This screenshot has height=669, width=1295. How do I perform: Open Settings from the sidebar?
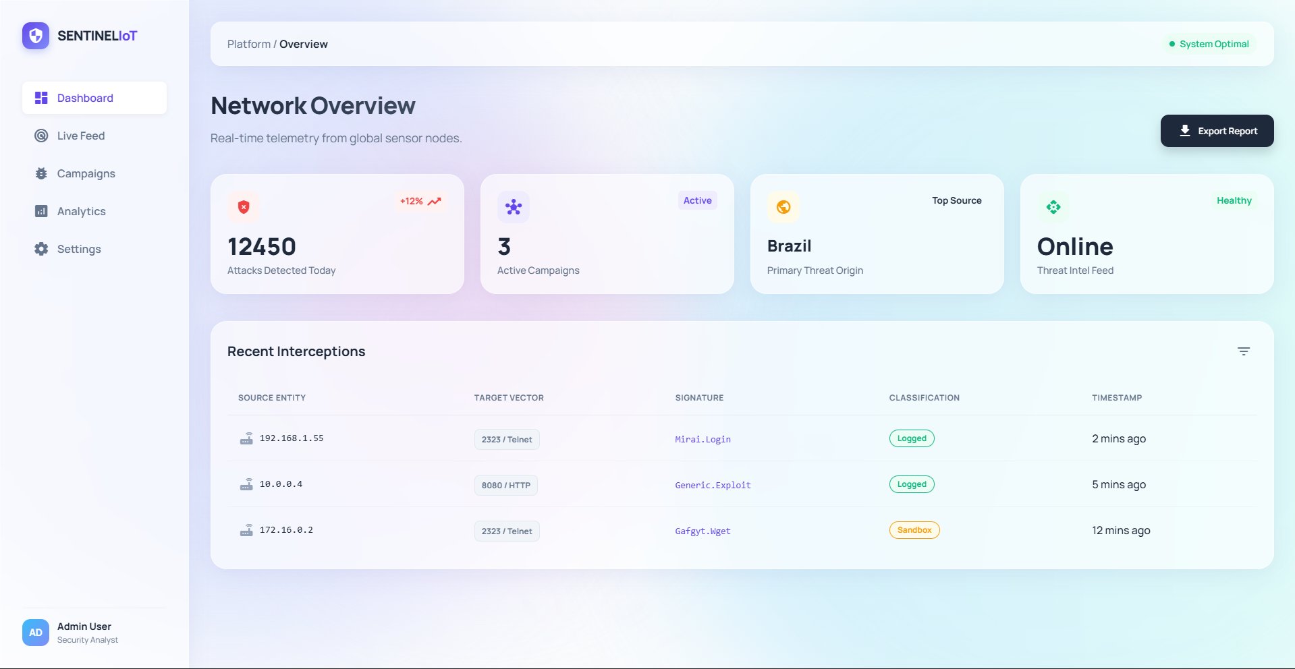click(79, 249)
